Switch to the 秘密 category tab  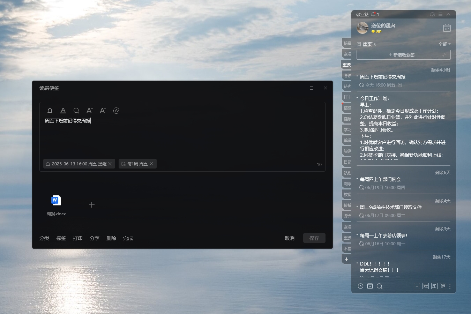(x=346, y=43)
